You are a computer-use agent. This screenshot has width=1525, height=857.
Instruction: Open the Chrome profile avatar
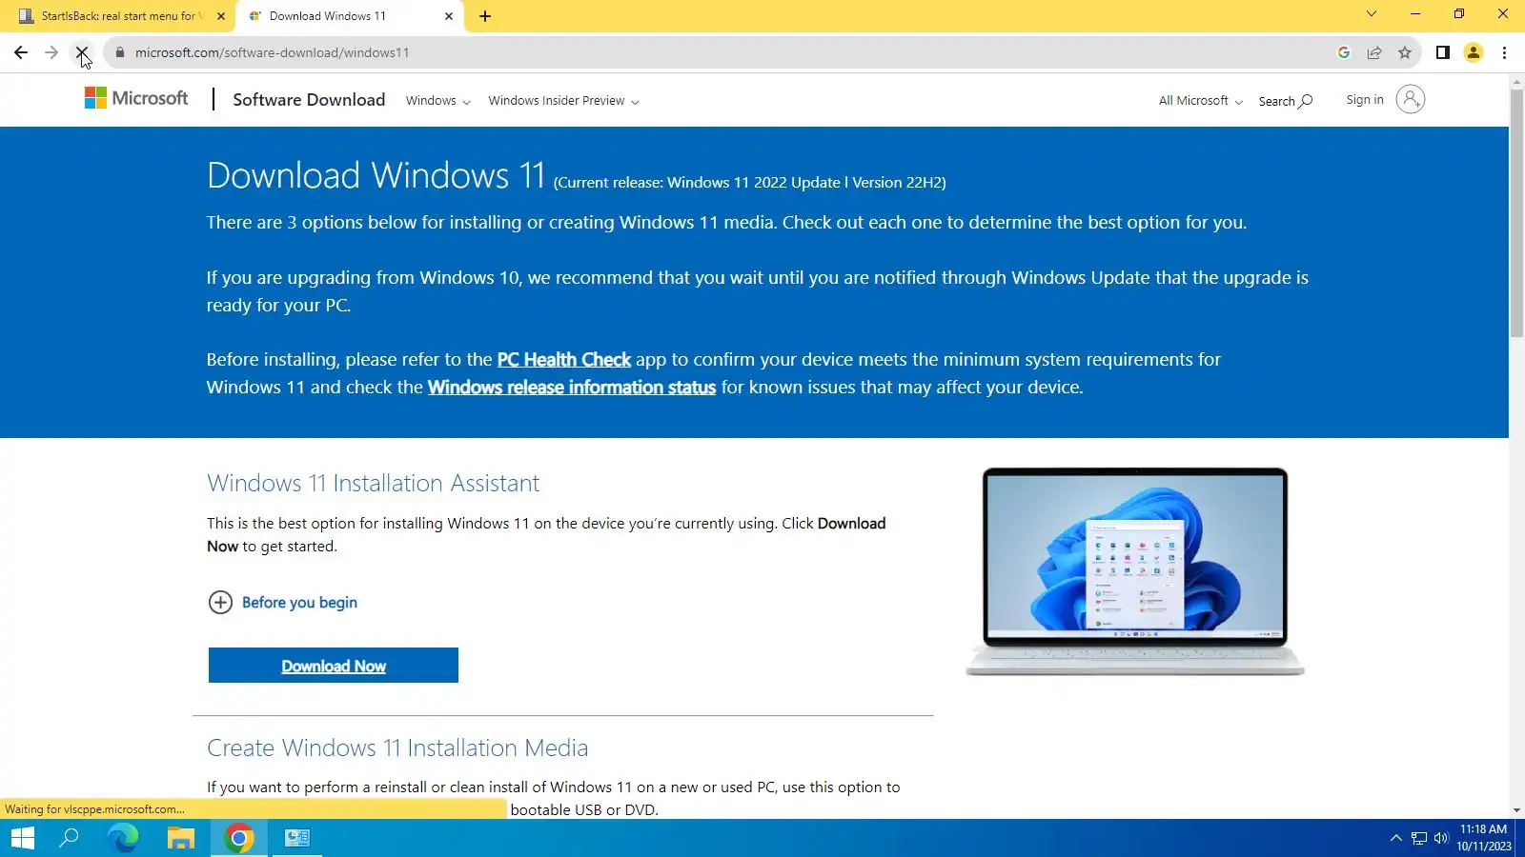pos(1474,52)
